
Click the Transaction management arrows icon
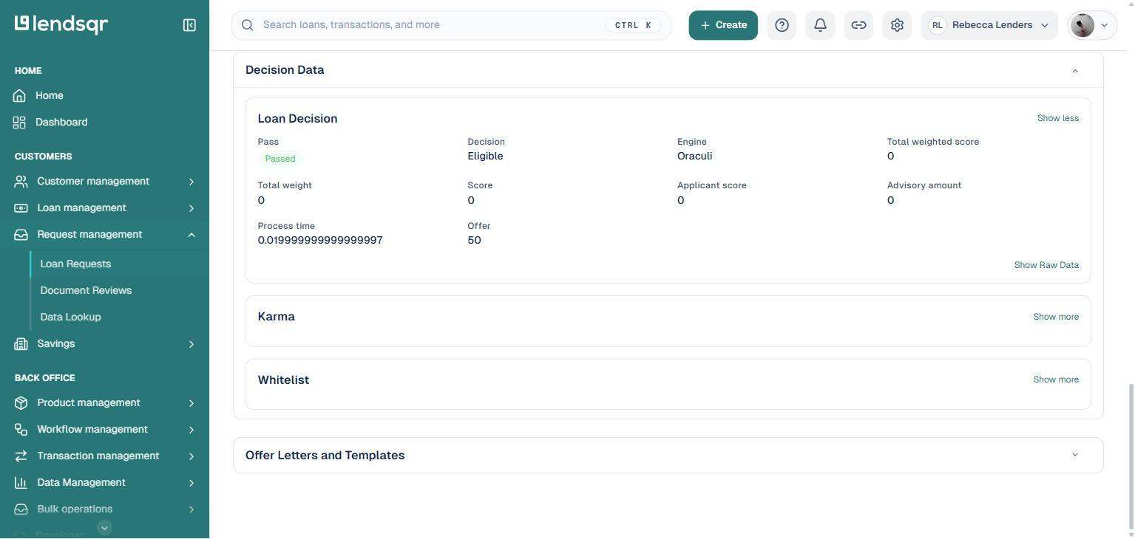point(21,456)
